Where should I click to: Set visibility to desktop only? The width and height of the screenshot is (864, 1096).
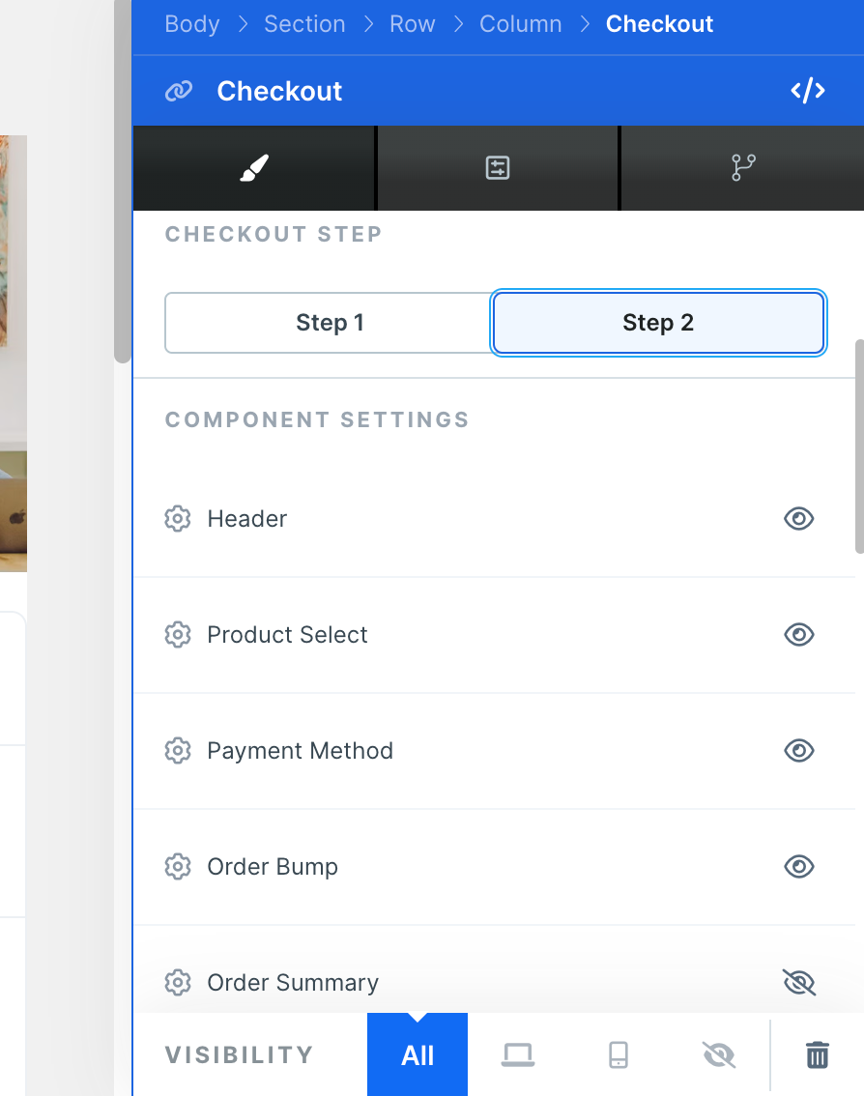[518, 1054]
